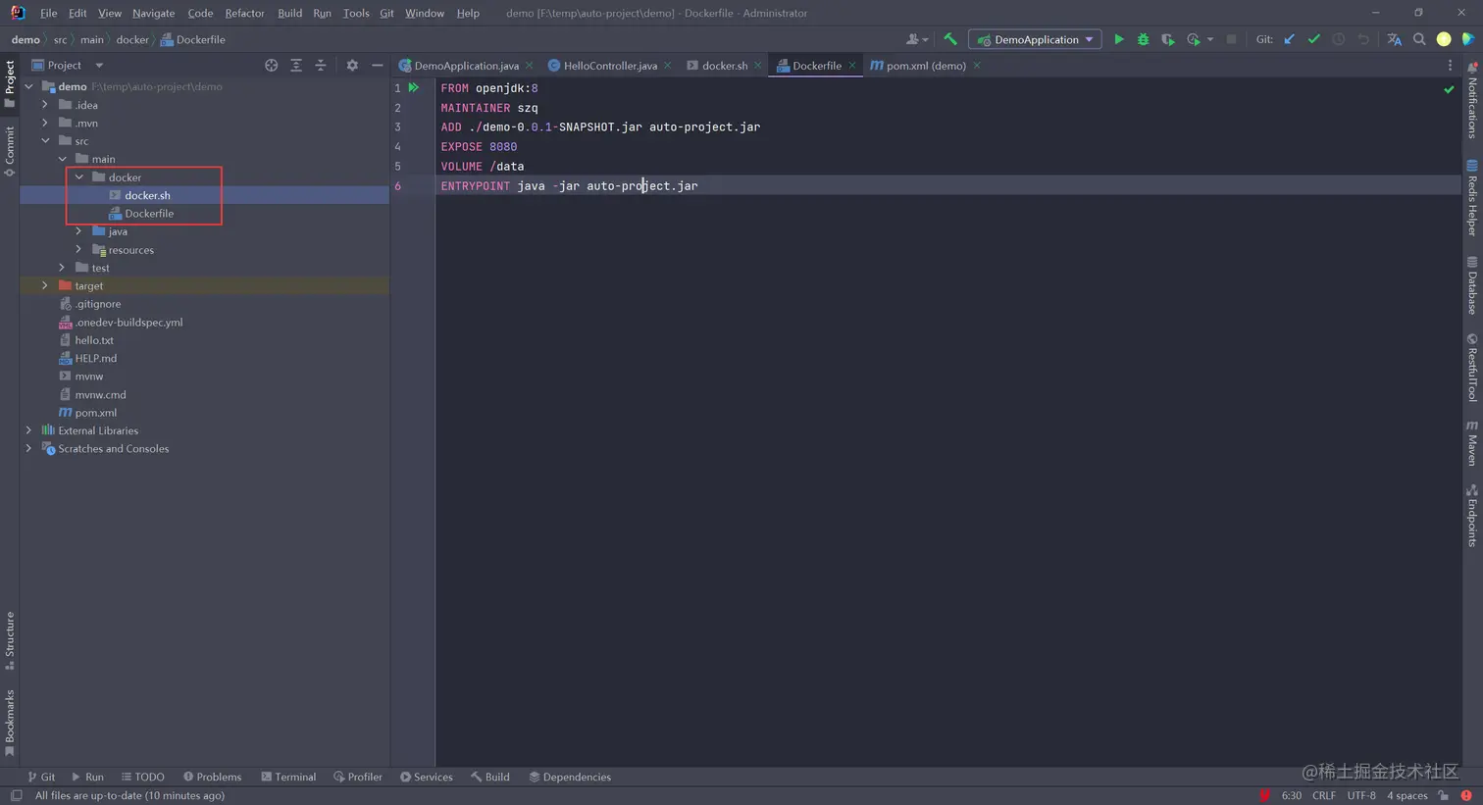Toggle the Structure tool window stripe button
Viewport: 1483px width, 805px height.
tap(10, 640)
